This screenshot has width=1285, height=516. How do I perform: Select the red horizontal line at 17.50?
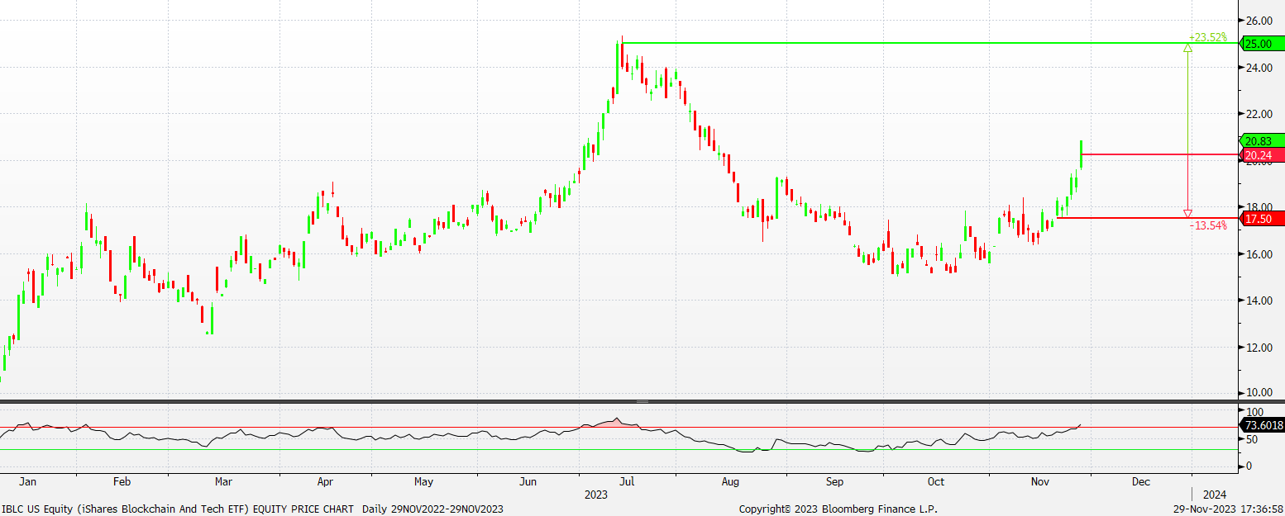[1149, 218]
